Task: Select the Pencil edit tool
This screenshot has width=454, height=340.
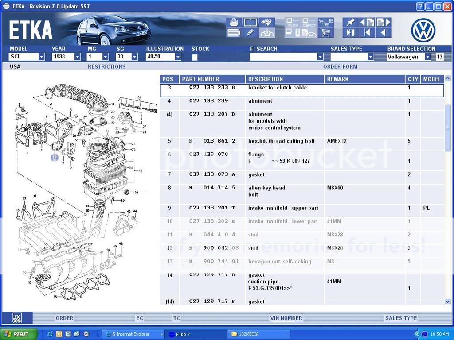Action: [250, 33]
